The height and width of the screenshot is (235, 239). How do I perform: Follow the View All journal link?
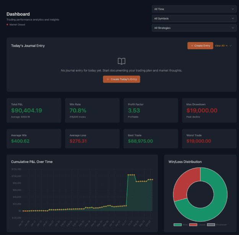pos(221,46)
